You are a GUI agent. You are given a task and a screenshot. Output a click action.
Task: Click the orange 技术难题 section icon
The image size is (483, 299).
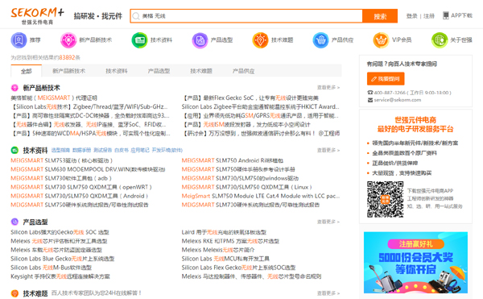(x=14, y=293)
